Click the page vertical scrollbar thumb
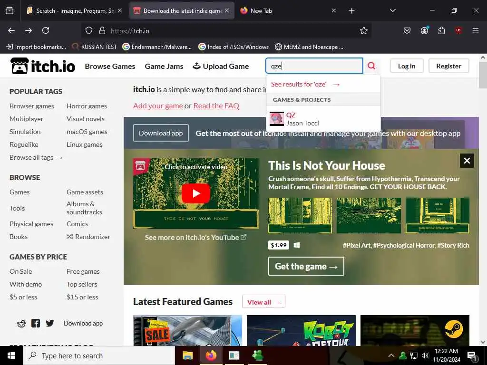The image size is (487, 365). [x=483, y=75]
